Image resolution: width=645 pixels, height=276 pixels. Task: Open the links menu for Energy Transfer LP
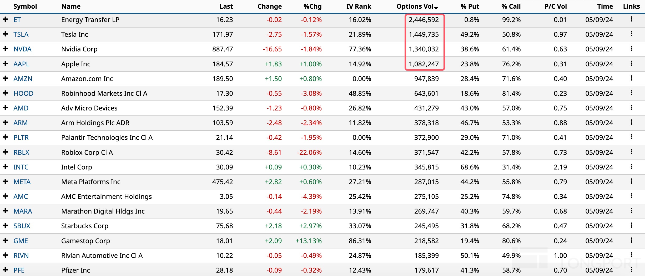coord(631,19)
